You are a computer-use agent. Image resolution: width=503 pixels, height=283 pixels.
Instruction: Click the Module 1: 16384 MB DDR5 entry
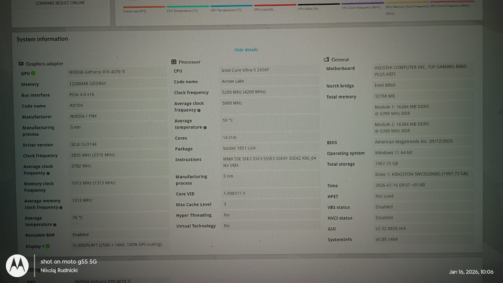[402, 110]
